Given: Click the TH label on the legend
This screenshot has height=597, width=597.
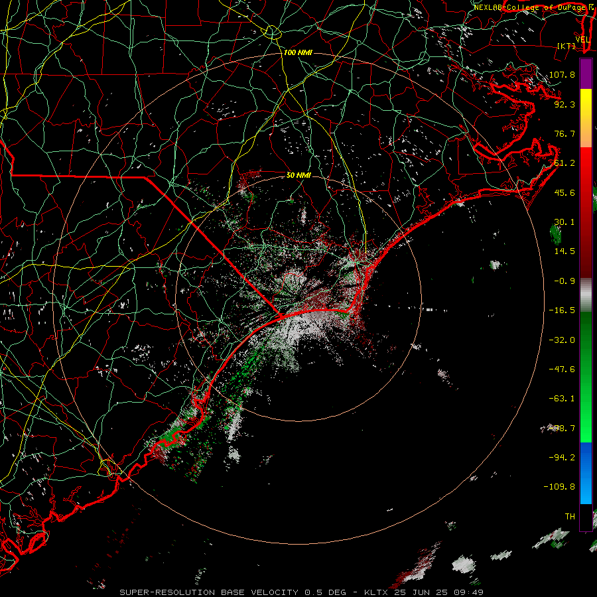Looking at the screenshot, I should click(x=570, y=517).
